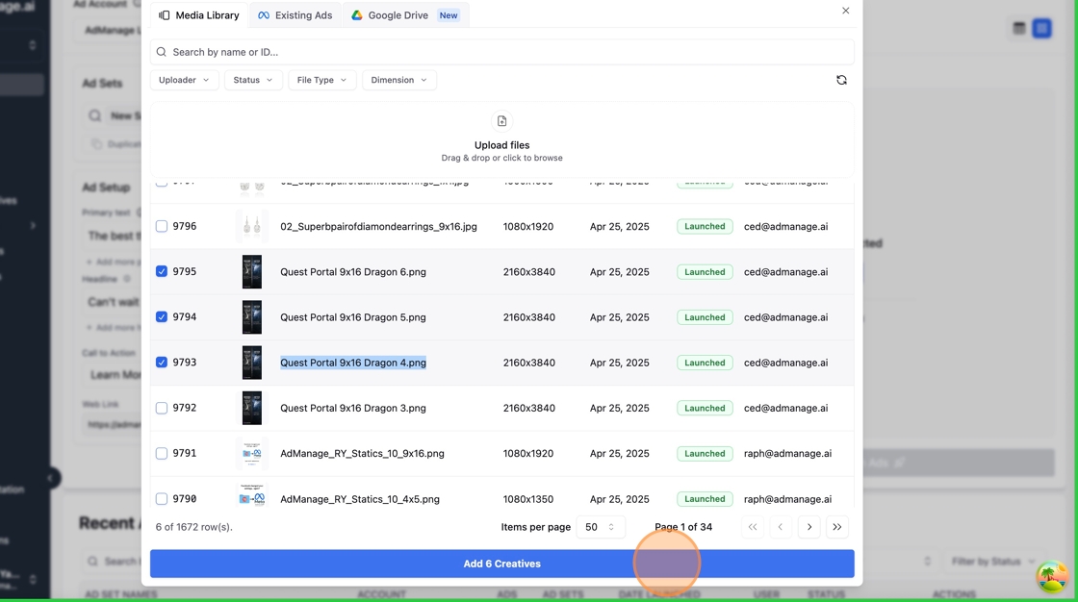Select the table view icon in background page
The width and height of the screenshot is (1078, 602).
pos(1019,28)
